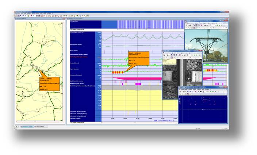Click green previous arrow in rail photo viewer

(195, 55)
